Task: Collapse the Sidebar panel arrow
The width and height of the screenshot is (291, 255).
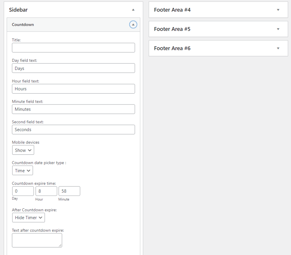Action: click(x=133, y=10)
